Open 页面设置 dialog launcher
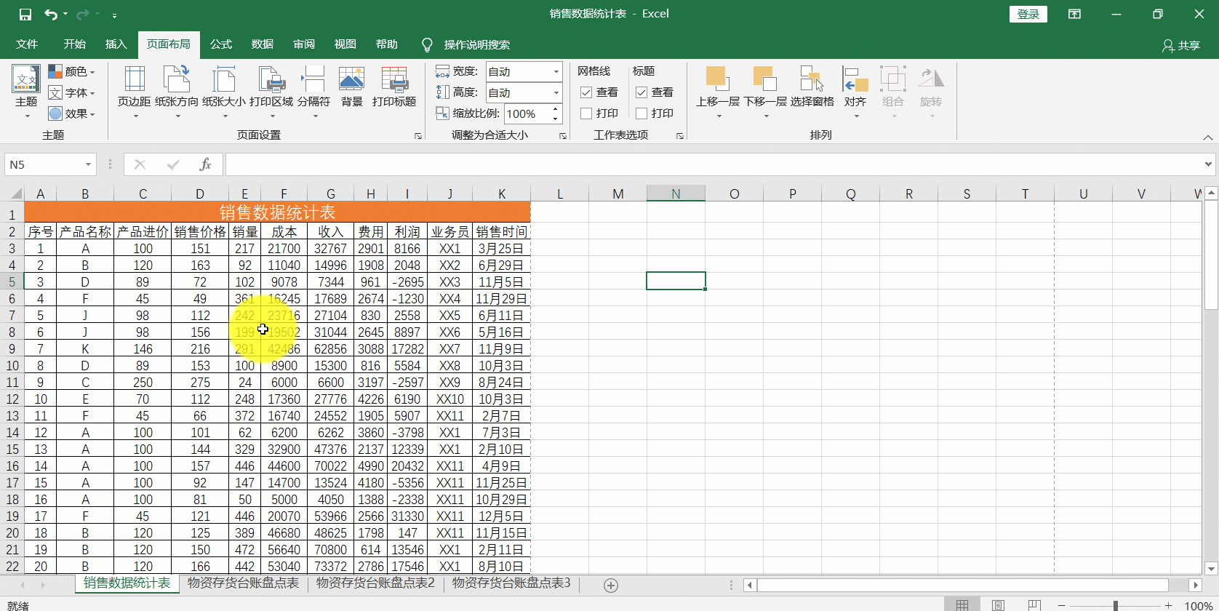The image size is (1219, 611). [418, 136]
